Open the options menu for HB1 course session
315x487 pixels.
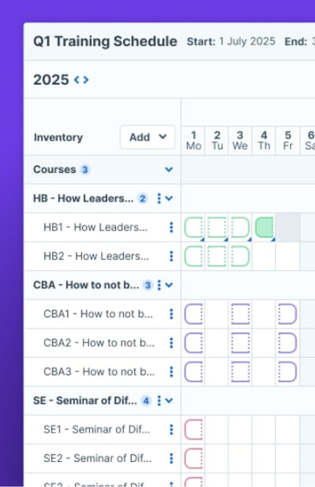click(x=171, y=227)
